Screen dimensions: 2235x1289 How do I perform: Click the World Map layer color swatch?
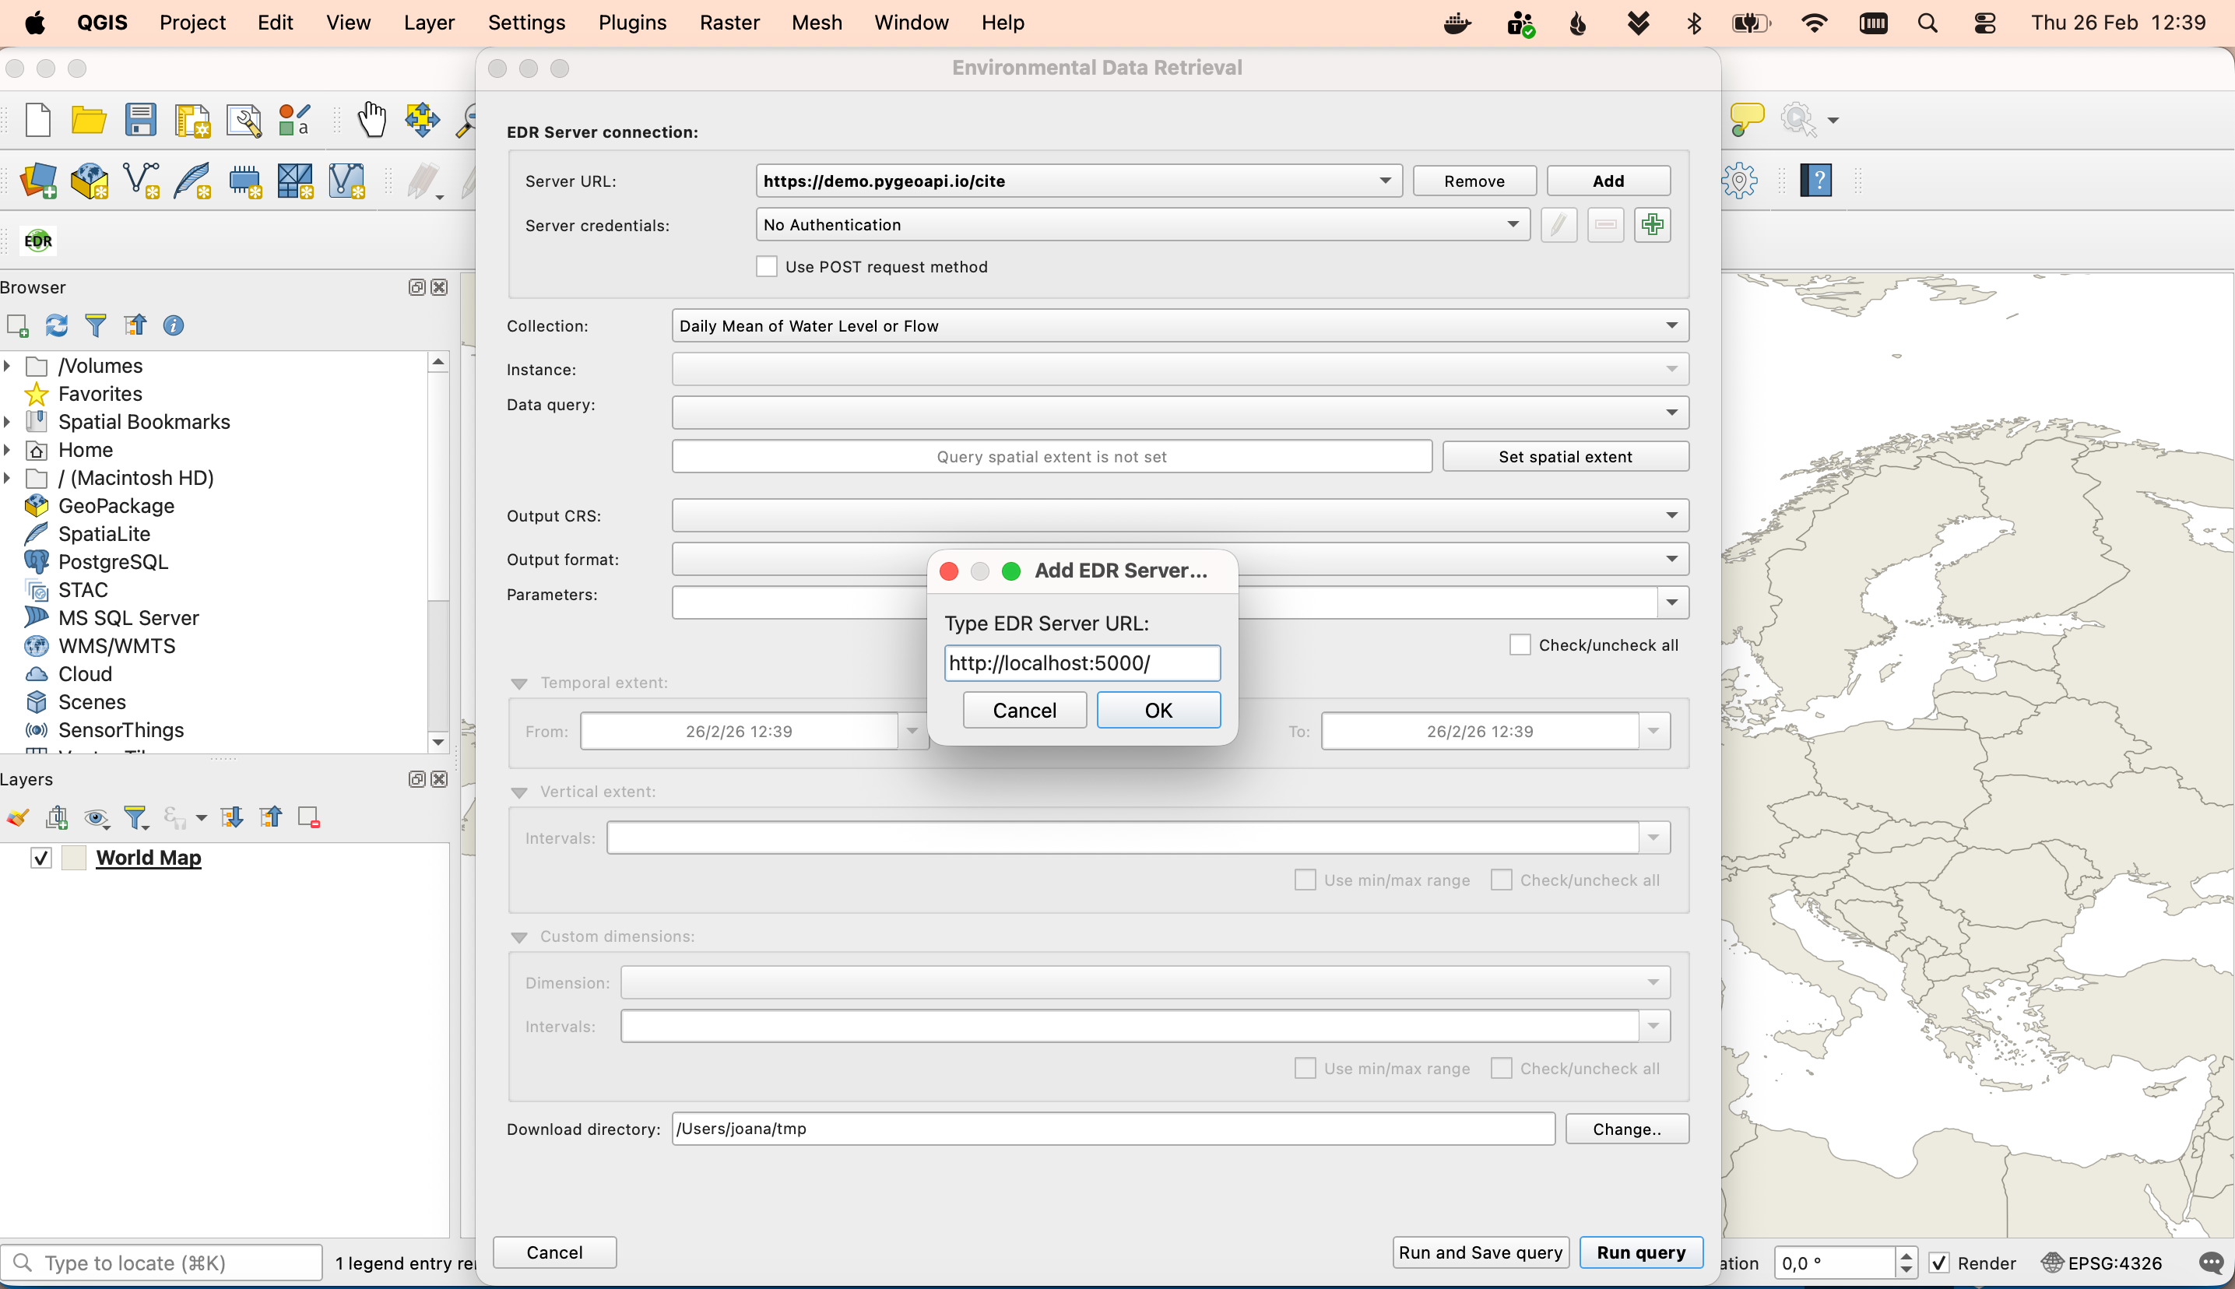[75, 858]
